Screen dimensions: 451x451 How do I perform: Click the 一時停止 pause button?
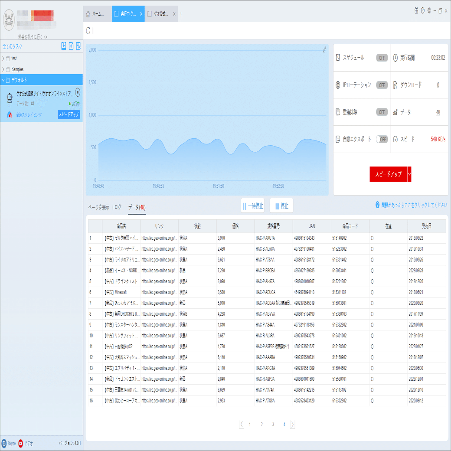click(252, 206)
